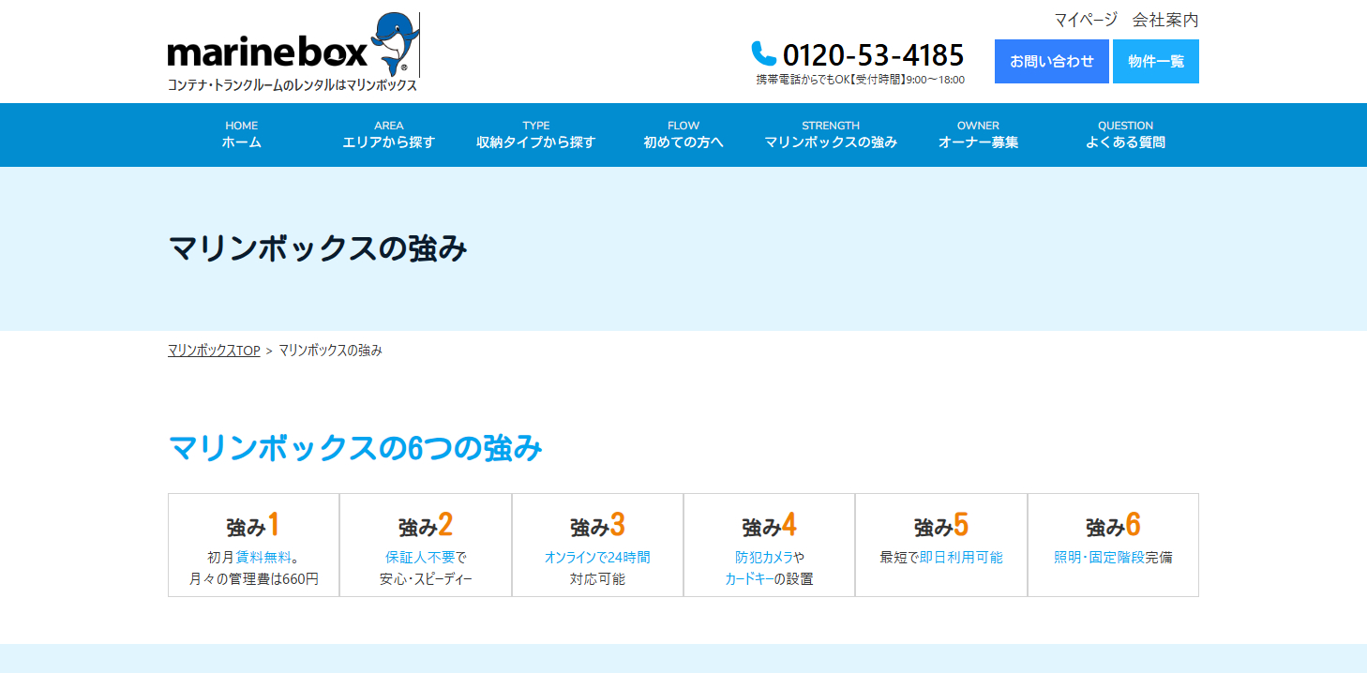This screenshot has height=673, width=1367.
Task: Open OWNER オーナー募集 menu item
Action: [978, 135]
